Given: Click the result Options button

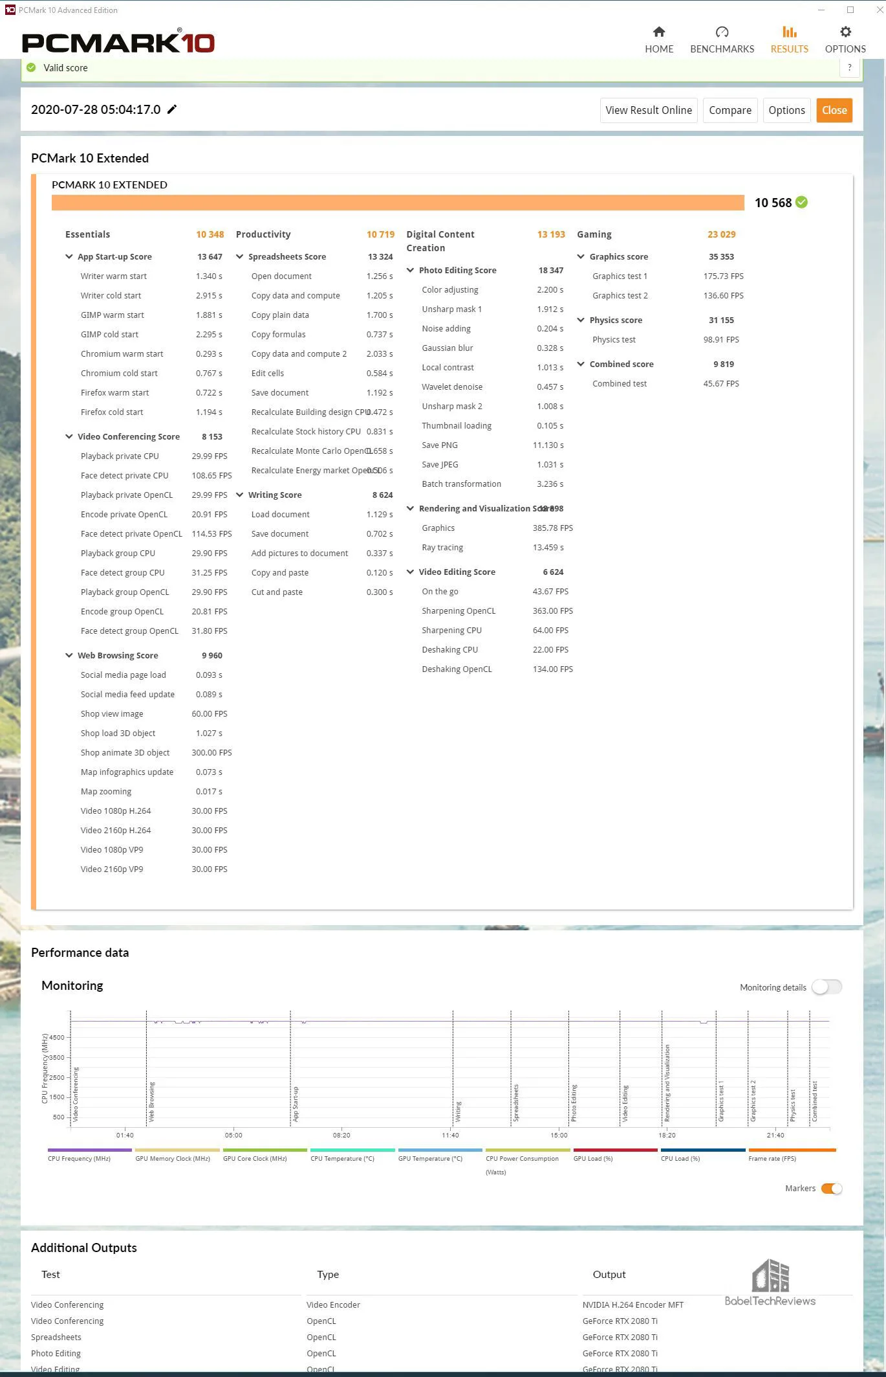Looking at the screenshot, I should (786, 110).
